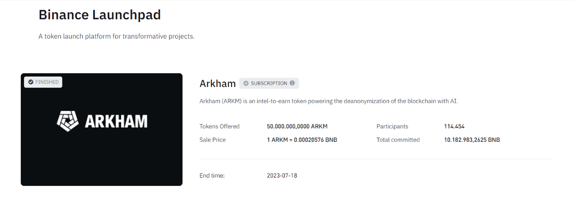Click the Total committed label
The image size is (575, 199).
tap(398, 140)
